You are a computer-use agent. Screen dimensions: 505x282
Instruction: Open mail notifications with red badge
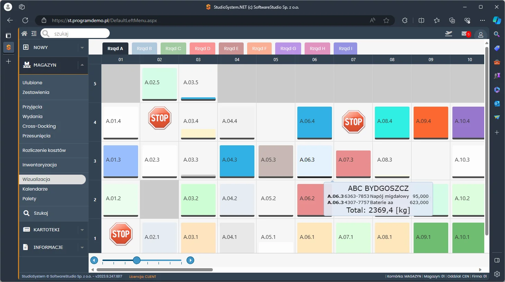point(466,34)
